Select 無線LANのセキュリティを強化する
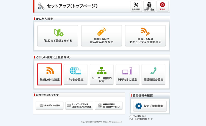Image resolution: width=206 pixels, height=126 pixels. pyautogui.click(x=145, y=36)
